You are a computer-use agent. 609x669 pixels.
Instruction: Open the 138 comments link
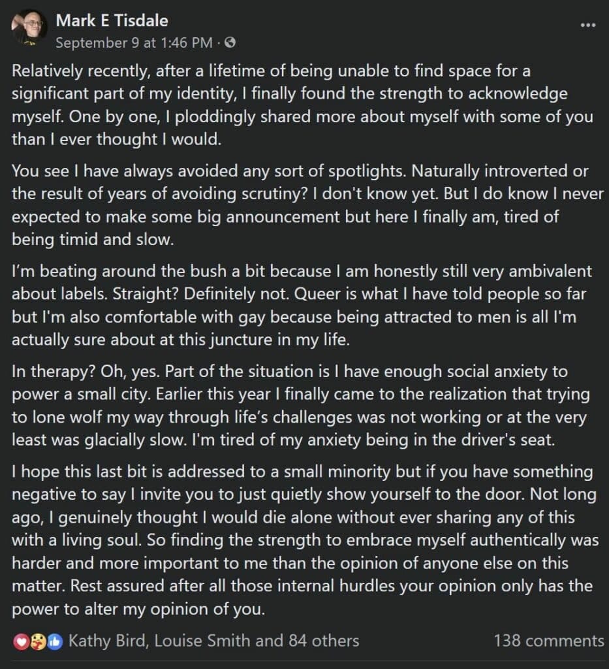(x=549, y=641)
